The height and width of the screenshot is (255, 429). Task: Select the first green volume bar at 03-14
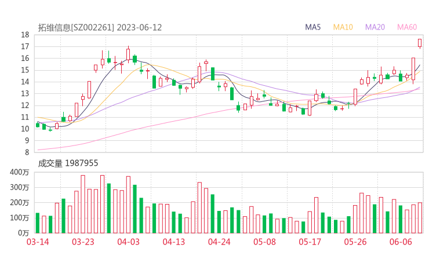click(x=38, y=223)
